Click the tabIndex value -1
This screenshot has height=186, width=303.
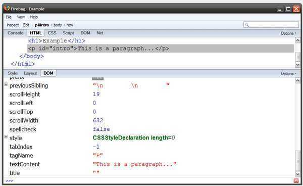pyautogui.click(x=96, y=147)
